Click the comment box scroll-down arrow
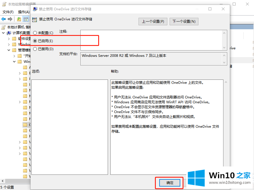 (224, 48)
